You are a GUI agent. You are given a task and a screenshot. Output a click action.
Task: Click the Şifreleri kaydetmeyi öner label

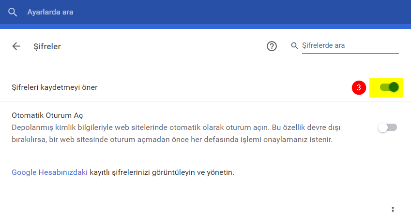click(54, 87)
